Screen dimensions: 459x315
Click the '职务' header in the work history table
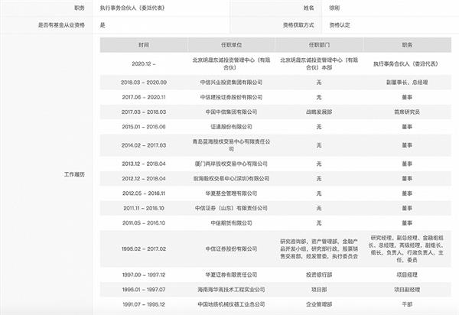tap(407, 45)
